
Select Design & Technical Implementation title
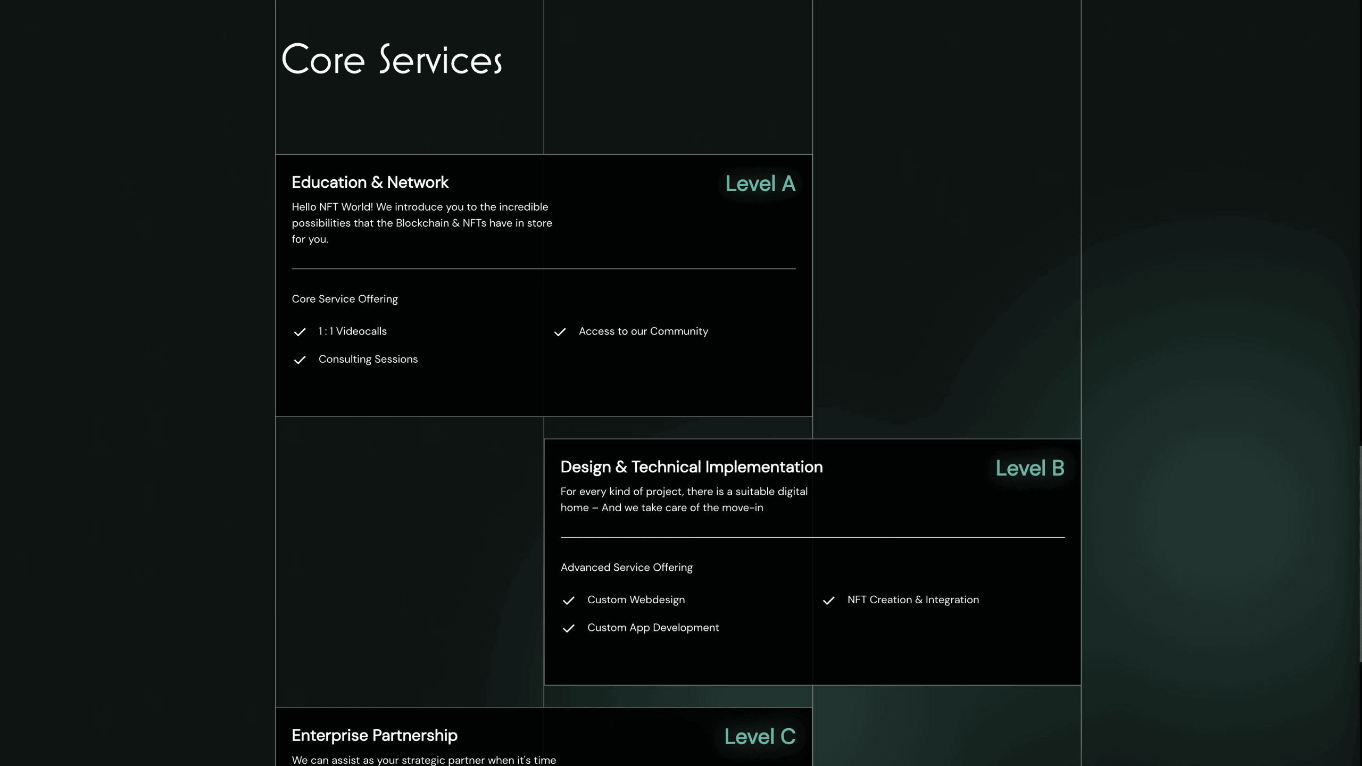(691, 467)
